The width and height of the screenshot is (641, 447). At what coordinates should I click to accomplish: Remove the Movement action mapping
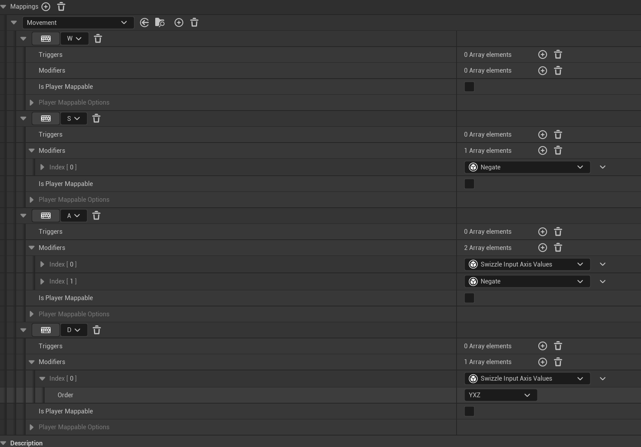[194, 23]
